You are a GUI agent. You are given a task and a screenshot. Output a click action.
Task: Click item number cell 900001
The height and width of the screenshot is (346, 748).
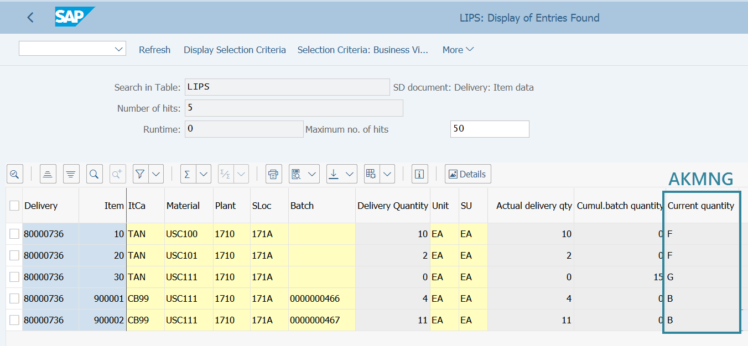coord(103,298)
